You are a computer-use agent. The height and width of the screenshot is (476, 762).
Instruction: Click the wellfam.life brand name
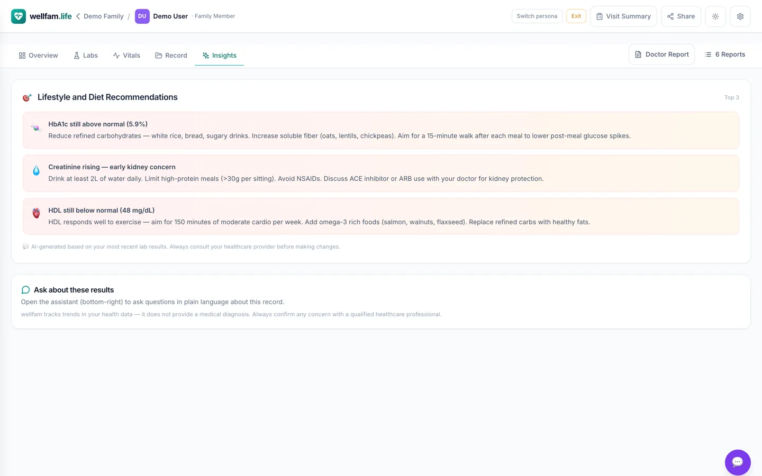51,16
